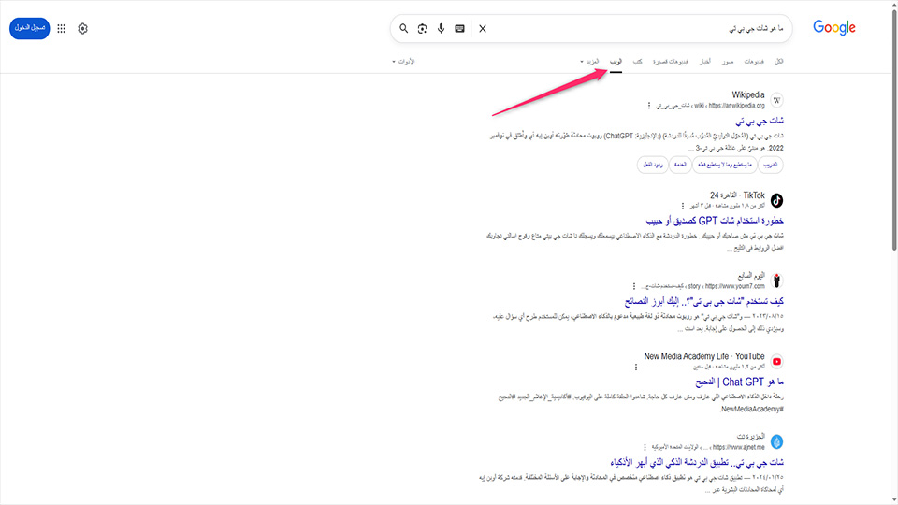This screenshot has width=898, height=505.
Task: Open three-dot menu of Wikipedia result
Action: [649, 106]
